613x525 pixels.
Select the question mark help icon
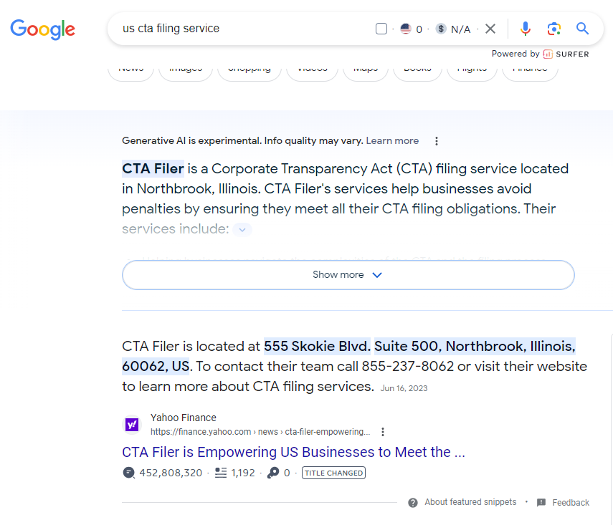click(x=413, y=503)
